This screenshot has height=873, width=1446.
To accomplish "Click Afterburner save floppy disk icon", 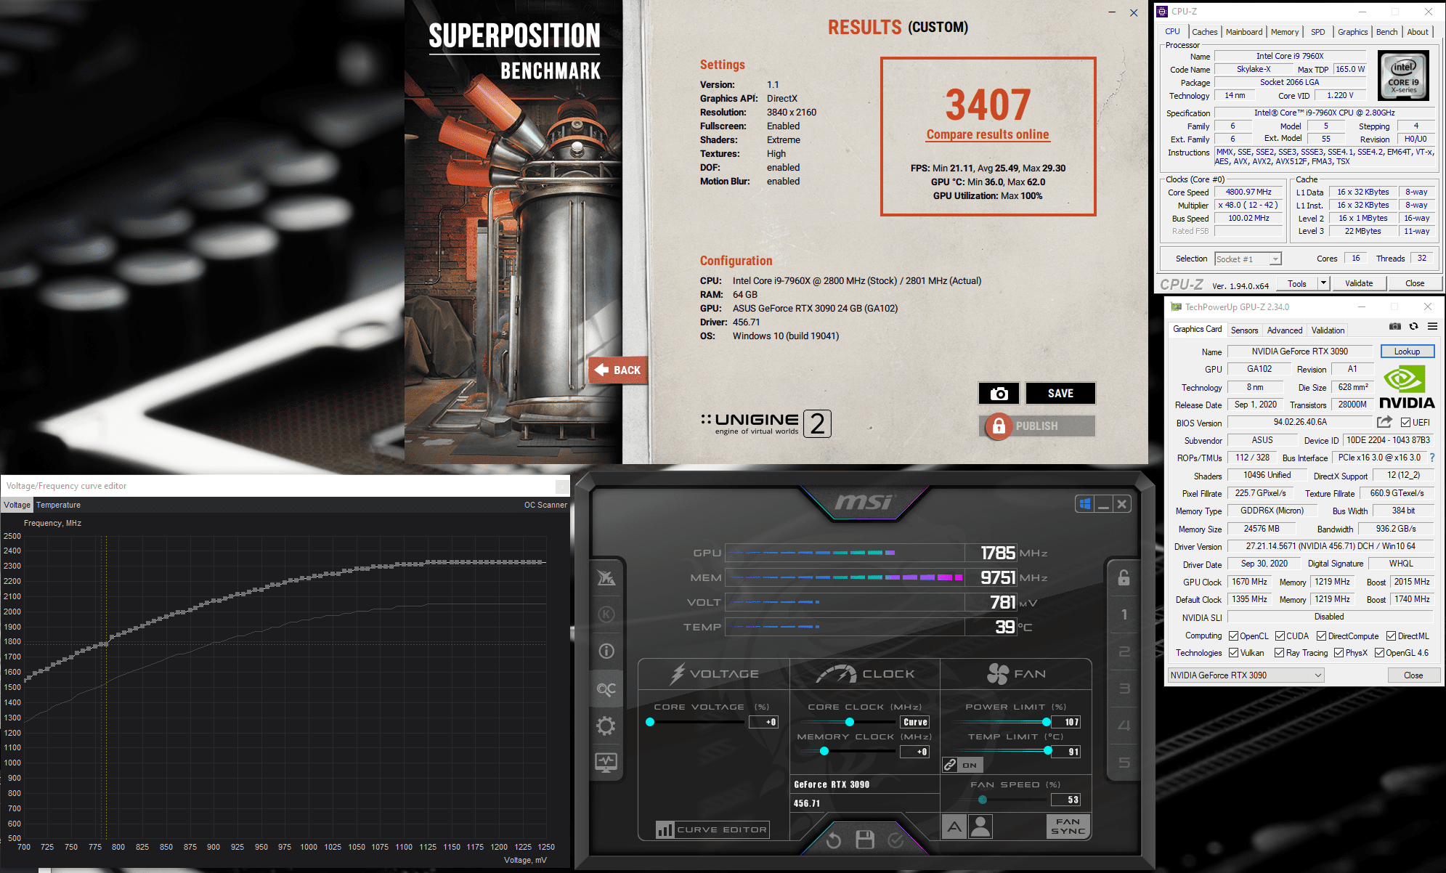I will 865,840.
